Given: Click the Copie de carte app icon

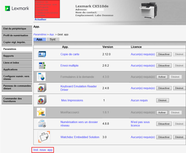Looking at the screenshot, I should [42, 54].
